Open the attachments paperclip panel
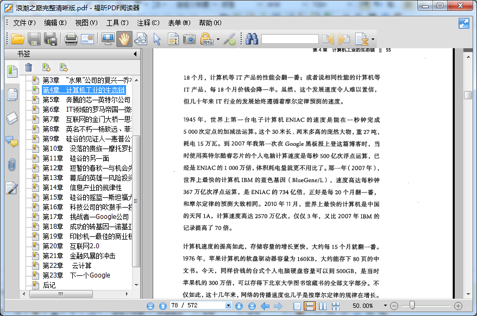477x316 pixels. (12, 165)
